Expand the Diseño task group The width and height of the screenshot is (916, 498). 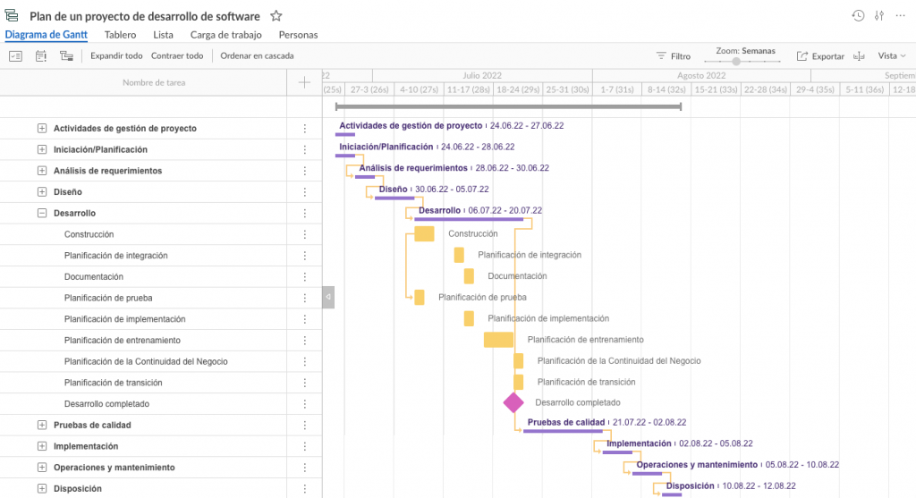tap(41, 192)
